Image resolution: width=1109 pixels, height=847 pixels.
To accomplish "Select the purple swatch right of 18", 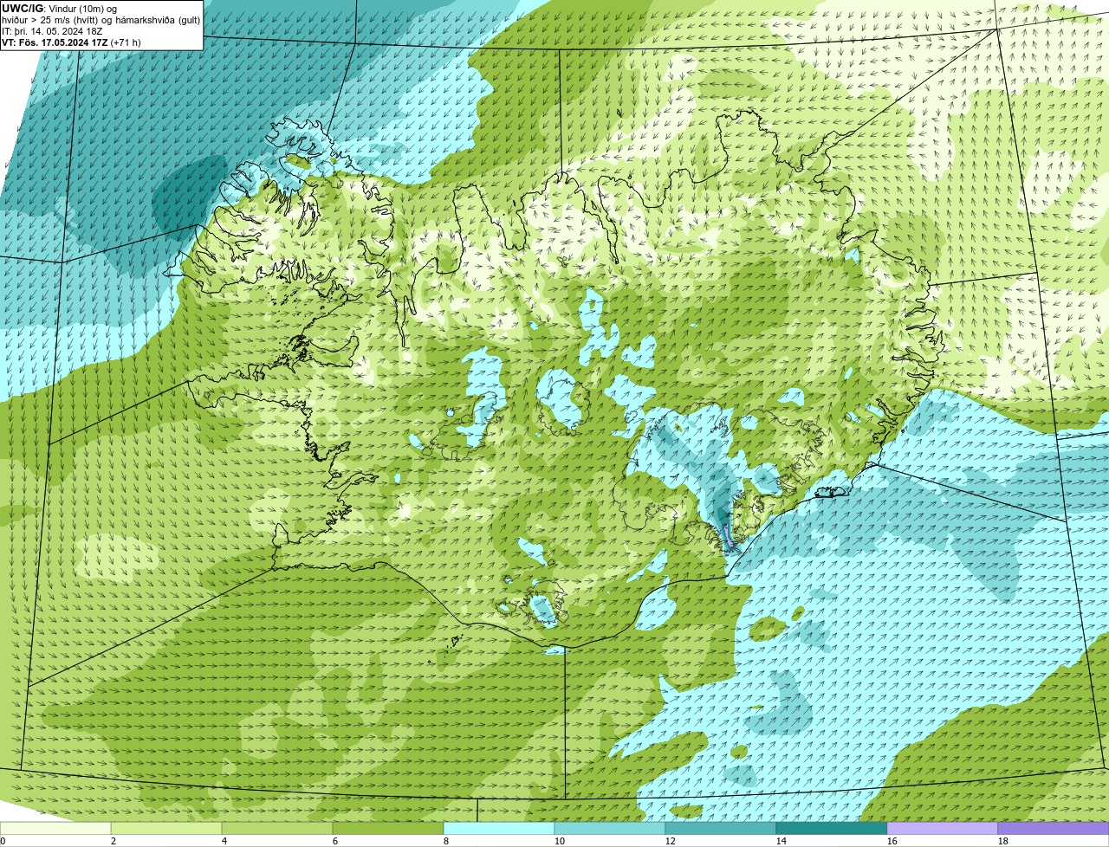I will click(1054, 828).
